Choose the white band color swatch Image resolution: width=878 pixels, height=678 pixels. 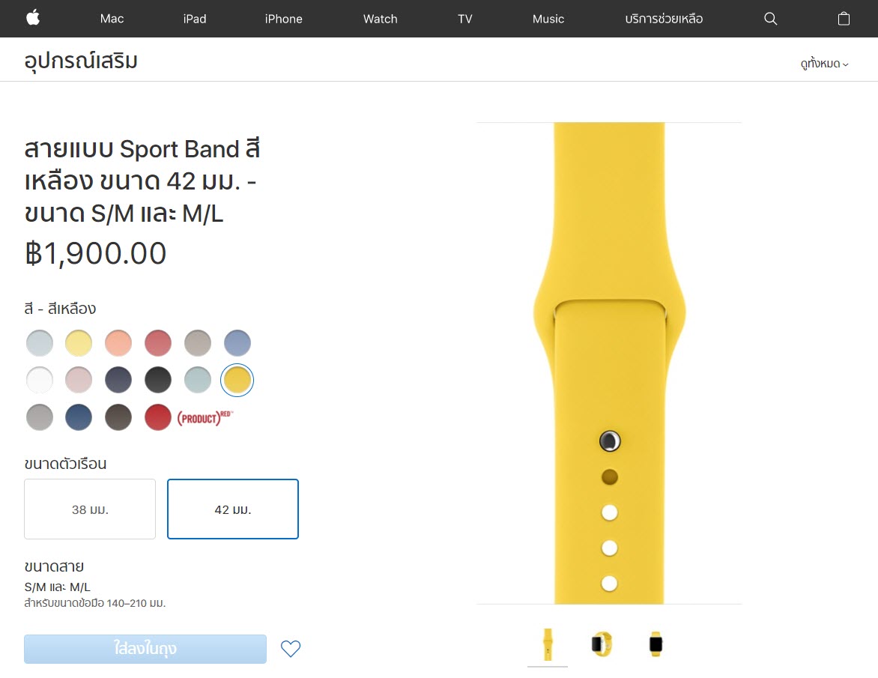(x=39, y=380)
